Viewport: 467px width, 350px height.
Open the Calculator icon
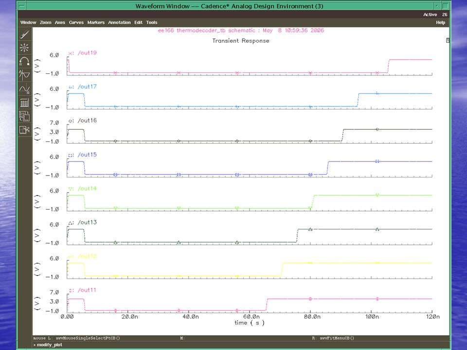24,103
